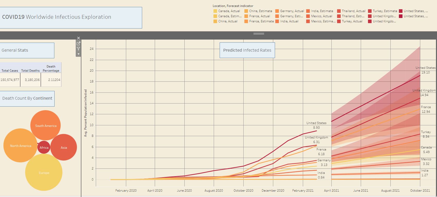Click the Predicted Infected Rates title
The width and height of the screenshot is (437, 197).
click(247, 50)
